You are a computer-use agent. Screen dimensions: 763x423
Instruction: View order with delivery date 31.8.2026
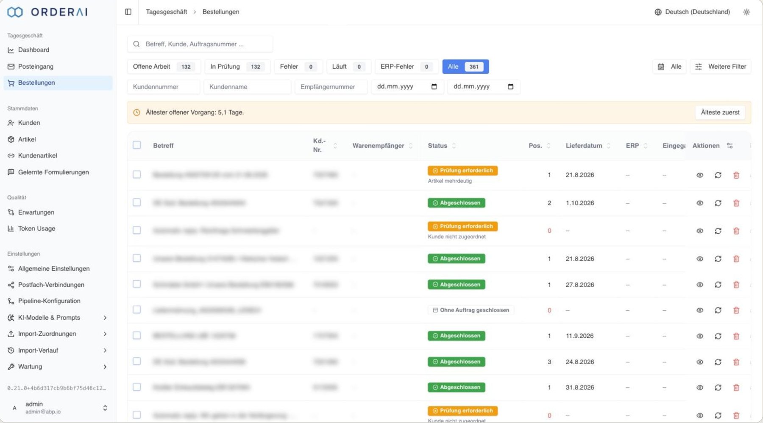point(700,387)
